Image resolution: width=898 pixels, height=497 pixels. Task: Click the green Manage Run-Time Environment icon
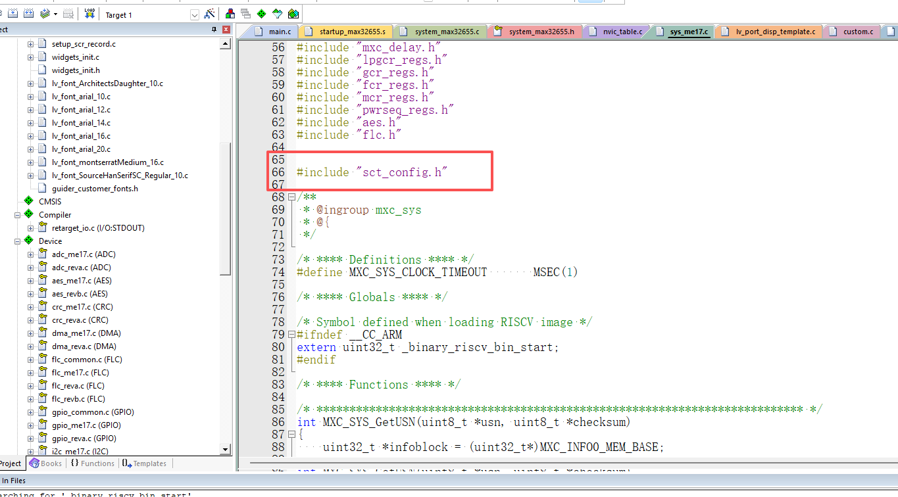pos(261,14)
